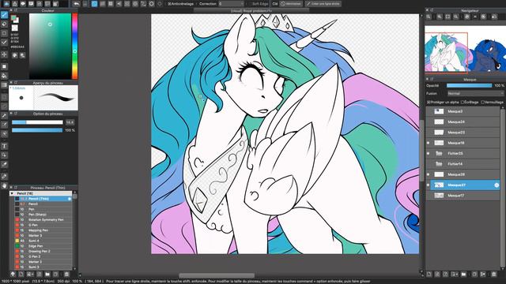This screenshot has height=284, width=506.
Task: Click the radial snap icon in toolbar
Action: [135, 4]
